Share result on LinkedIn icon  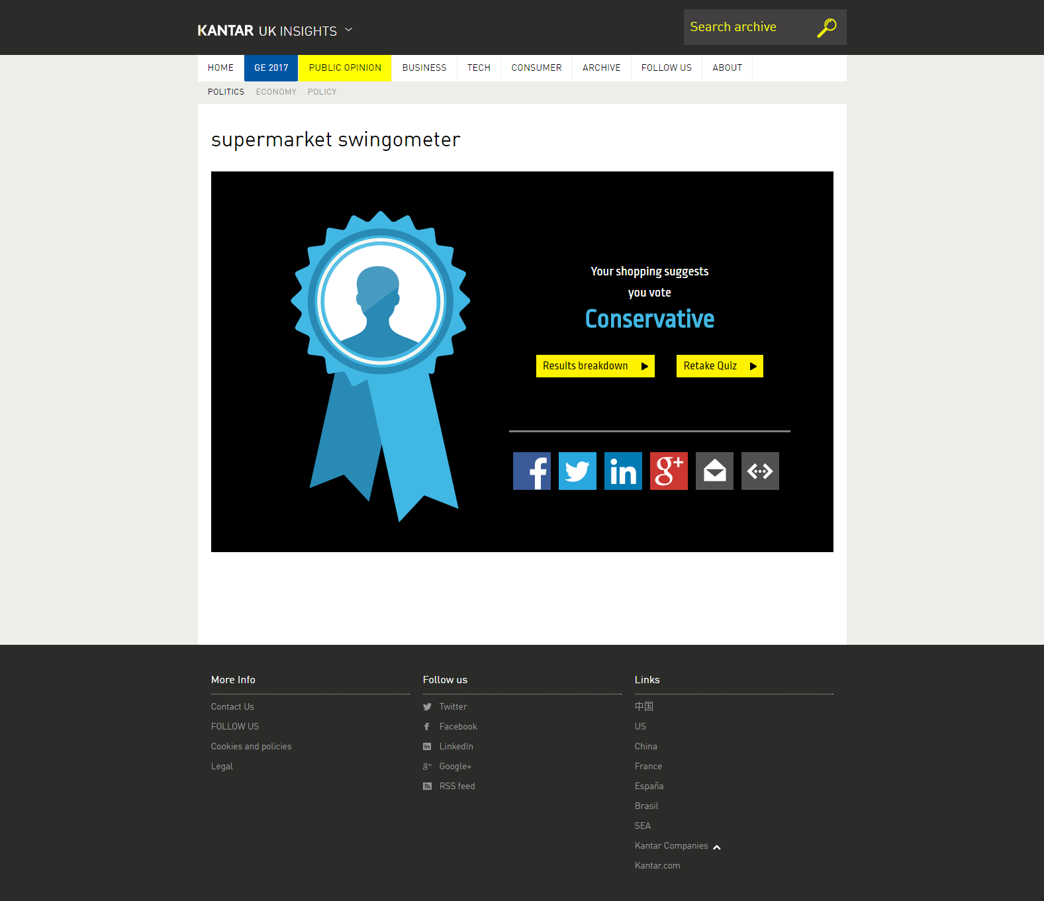(623, 471)
